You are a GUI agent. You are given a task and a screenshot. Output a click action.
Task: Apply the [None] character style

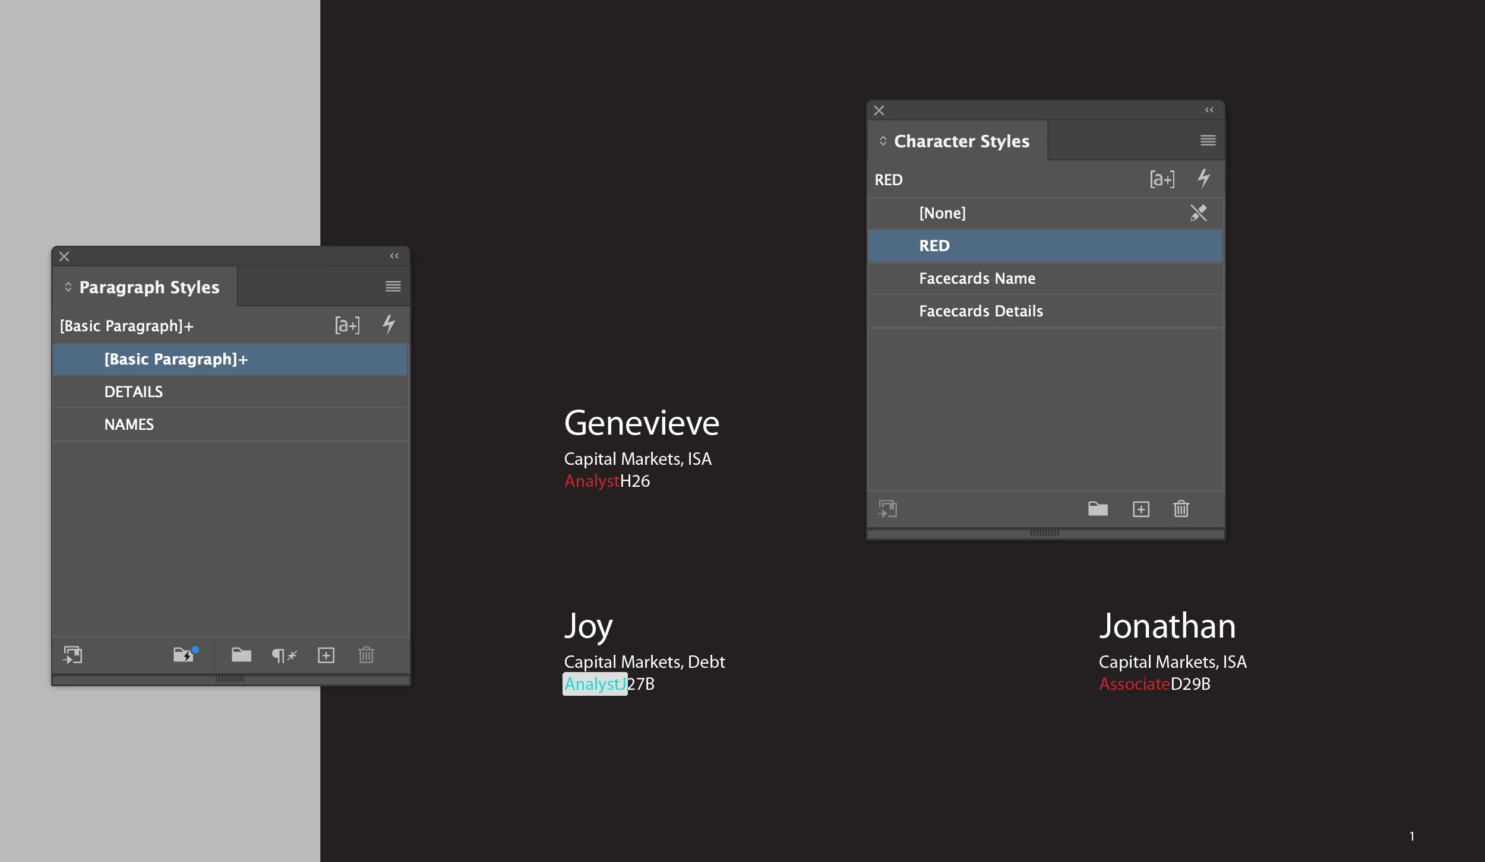pyautogui.click(x=942, y=213)
